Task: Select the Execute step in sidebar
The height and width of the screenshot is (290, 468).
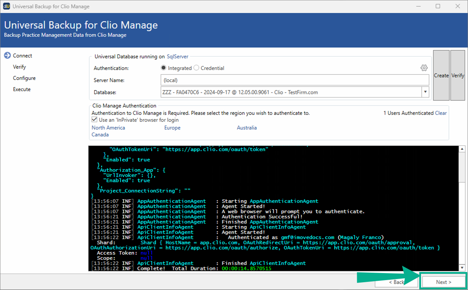Action: (x=22, y=89)
